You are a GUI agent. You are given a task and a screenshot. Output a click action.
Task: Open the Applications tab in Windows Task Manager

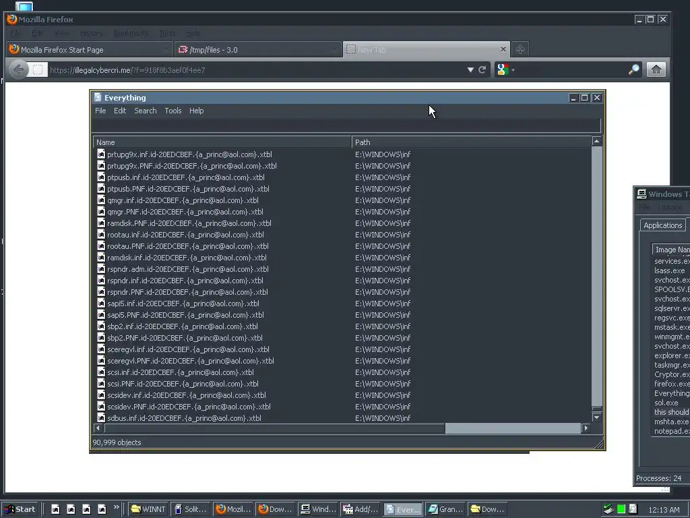pyautogui.click(x=663, y=225)
